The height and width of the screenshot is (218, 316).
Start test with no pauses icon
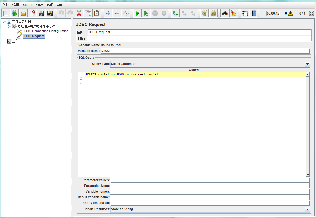146,13
